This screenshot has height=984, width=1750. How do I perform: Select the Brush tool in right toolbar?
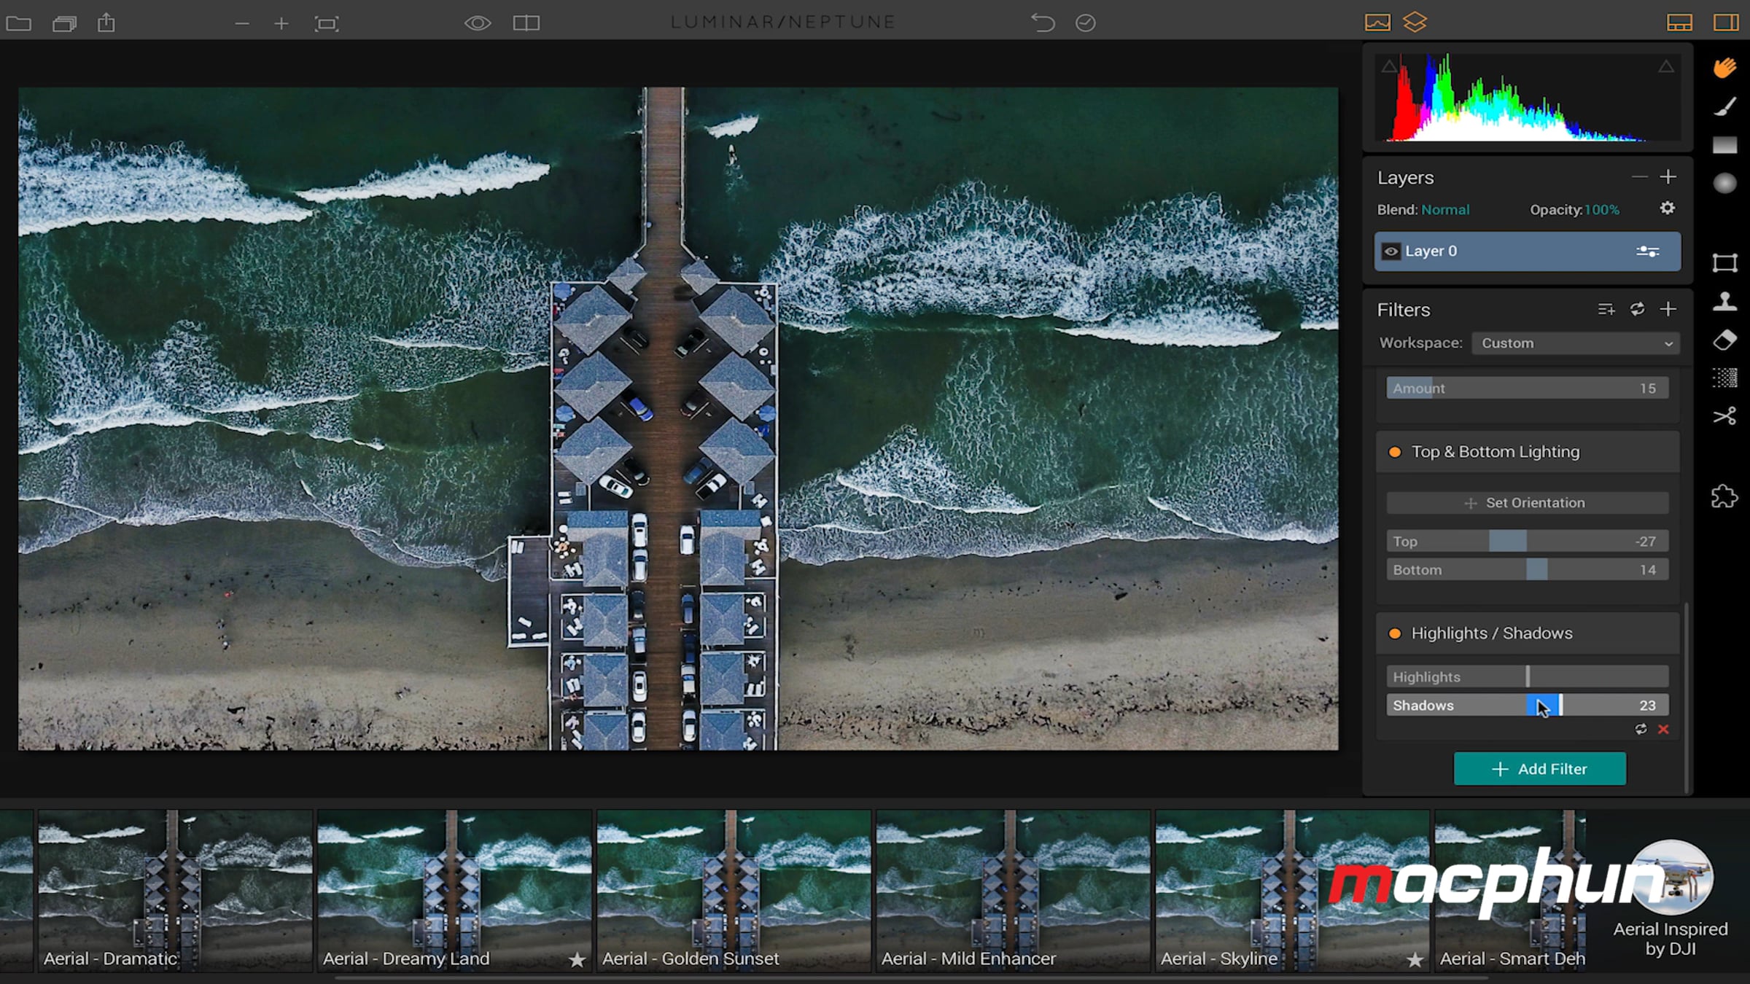point(1724,107)
